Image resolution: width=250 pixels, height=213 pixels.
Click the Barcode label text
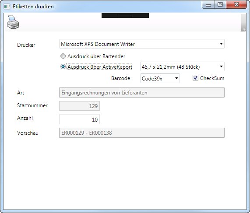point(121,78)
